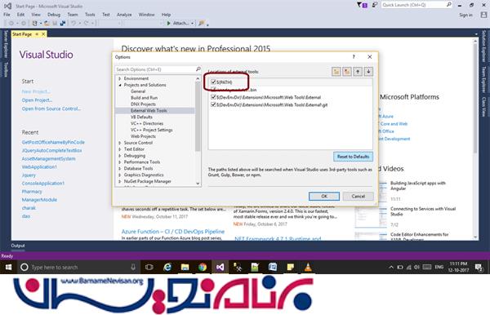The image size is (490, 315).
Task: Expand the Database Tools node
Action: [x=120, y=168]
